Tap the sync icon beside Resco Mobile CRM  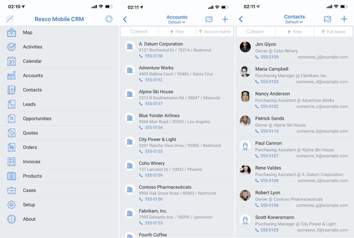(109, 19)
